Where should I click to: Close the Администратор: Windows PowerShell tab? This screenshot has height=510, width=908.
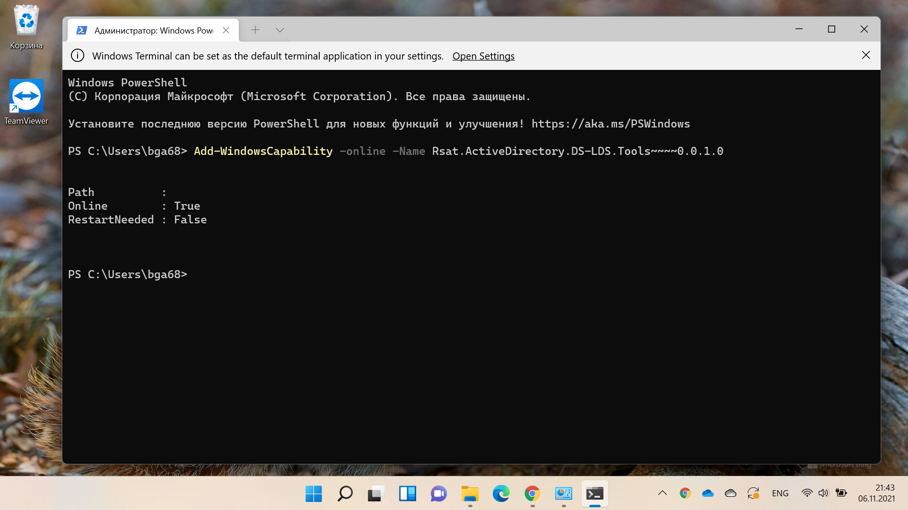tap(226, 30)
